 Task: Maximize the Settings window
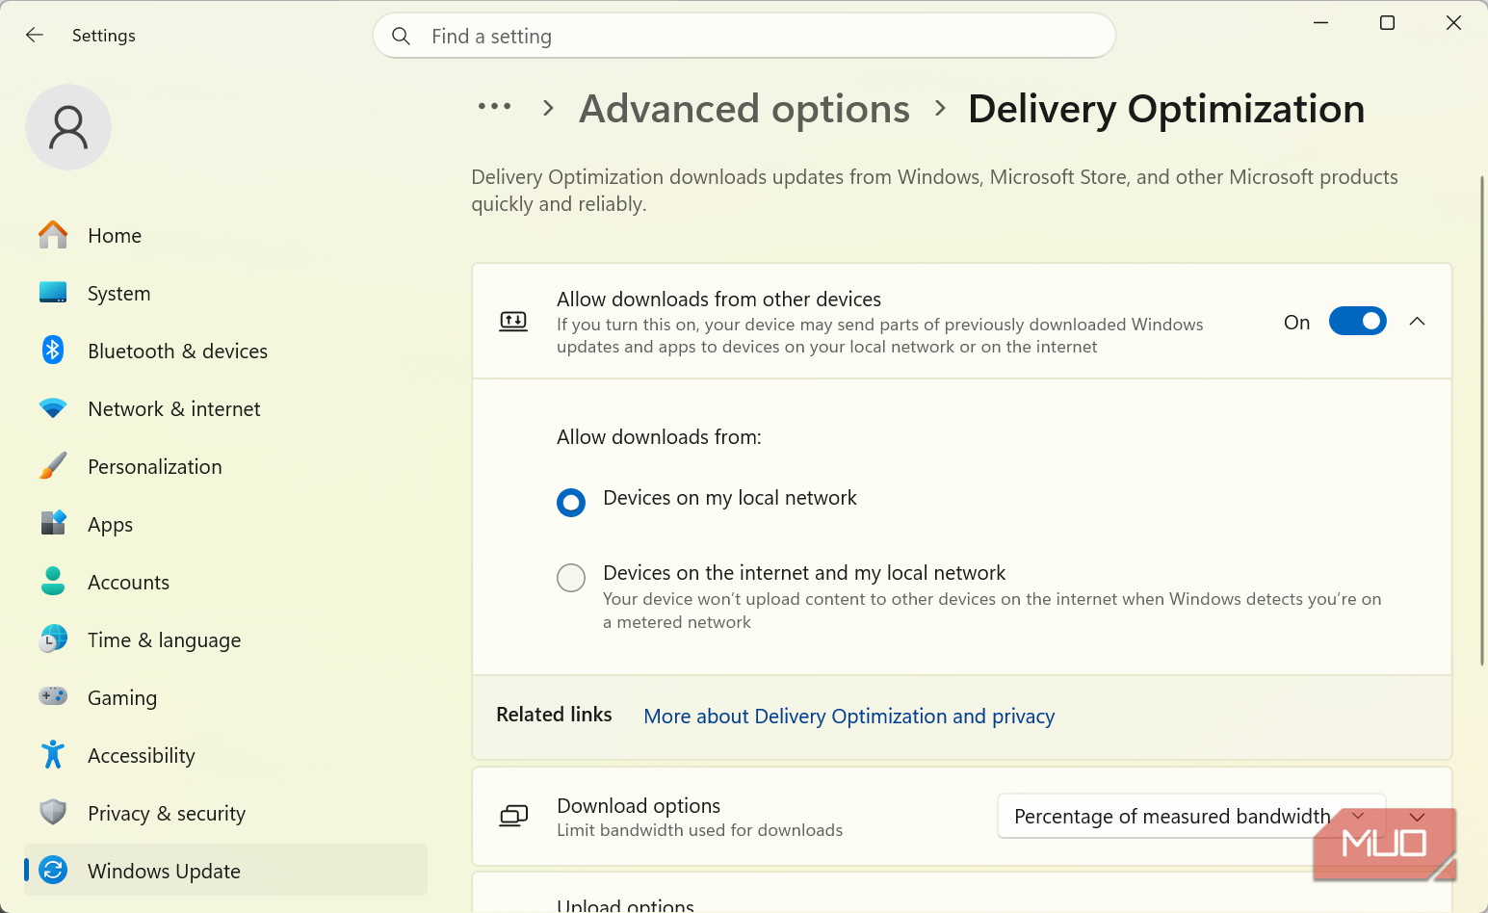click(x=1387, y=23)
